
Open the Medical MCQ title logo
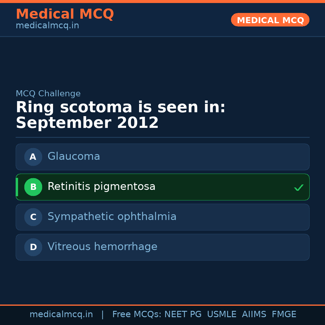[65, 14]
